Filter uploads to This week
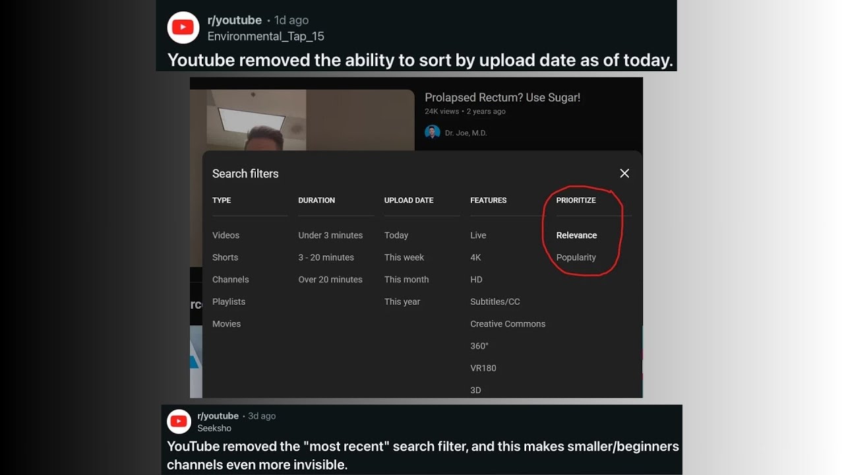The image size is (844, 475). [404, 257]
